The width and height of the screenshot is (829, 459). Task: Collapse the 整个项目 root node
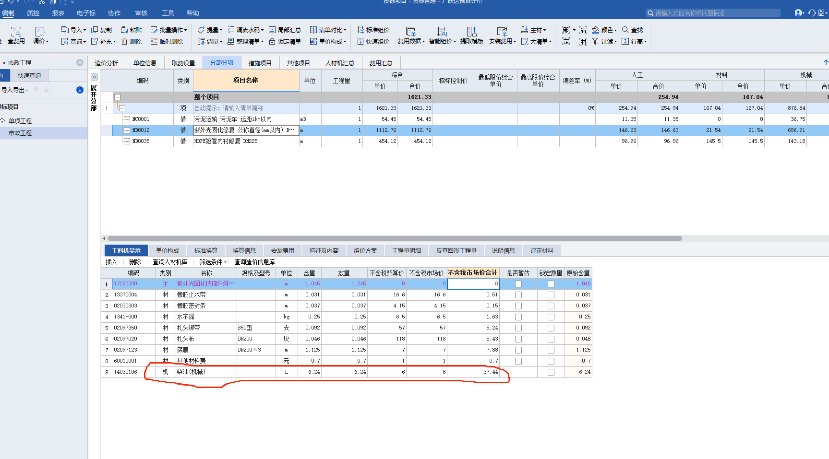point(117,97)
